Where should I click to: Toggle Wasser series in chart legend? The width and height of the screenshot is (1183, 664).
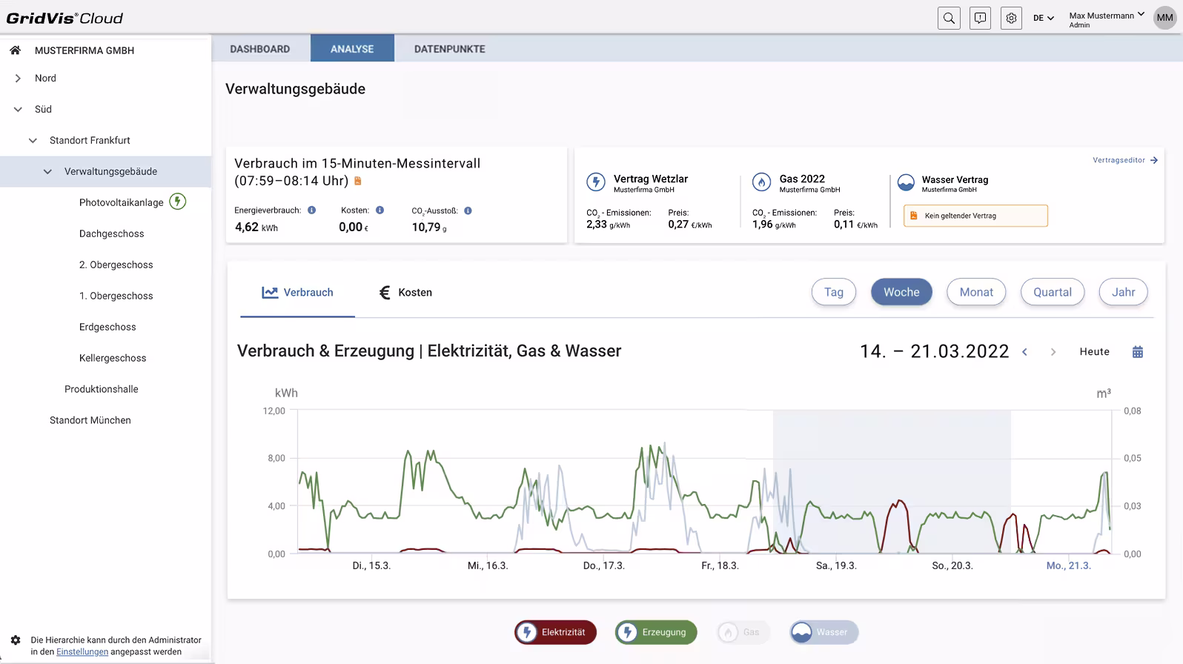(x=824, y=632)
